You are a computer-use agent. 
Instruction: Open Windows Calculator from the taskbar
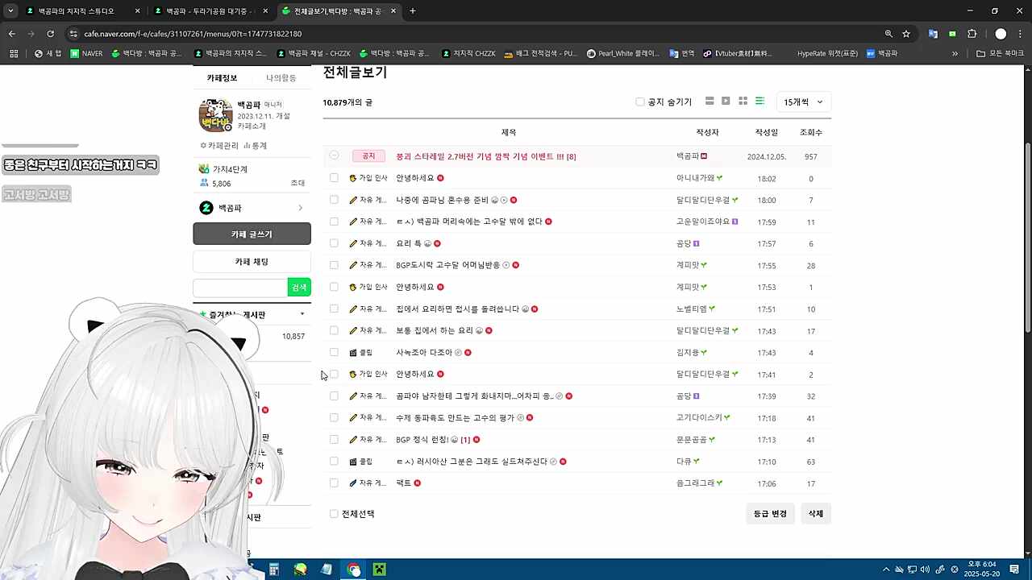[274, 570]
